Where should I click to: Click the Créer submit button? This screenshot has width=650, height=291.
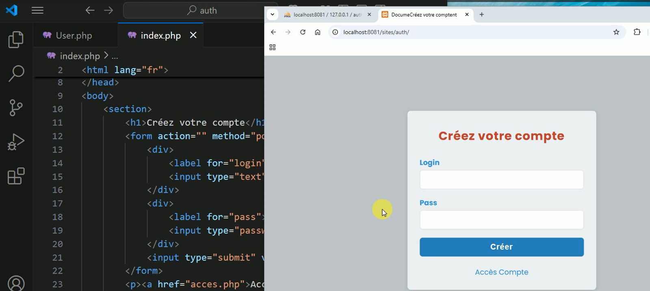pyautogui.click(x=502, y=247)
